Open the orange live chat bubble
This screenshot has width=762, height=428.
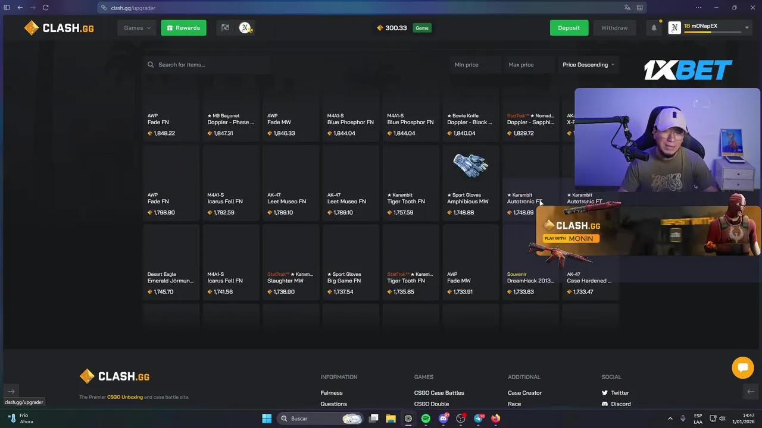(x=742, y=367)
